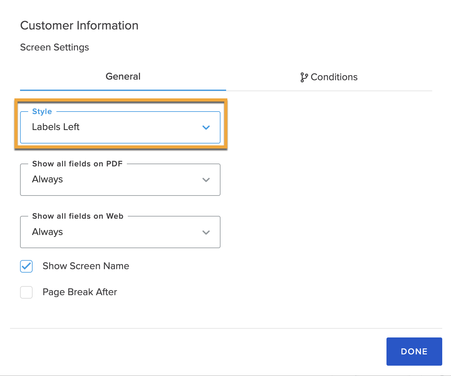The width and height of the screenshot is (451, 376).
Task: Toggle the Show Screen Name checkbox
Action: coord(26,266)
